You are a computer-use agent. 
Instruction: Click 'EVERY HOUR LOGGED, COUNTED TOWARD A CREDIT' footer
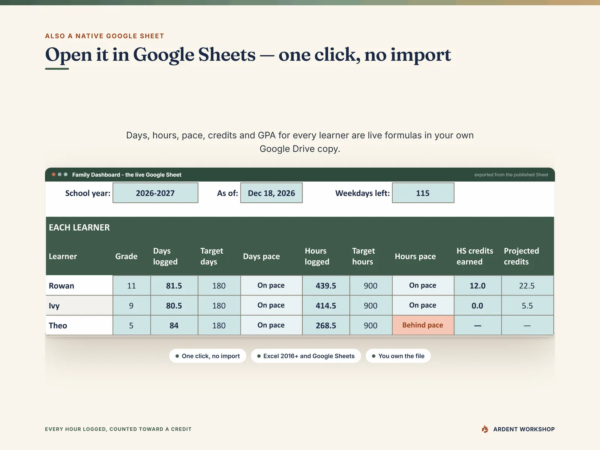[118, 429]
